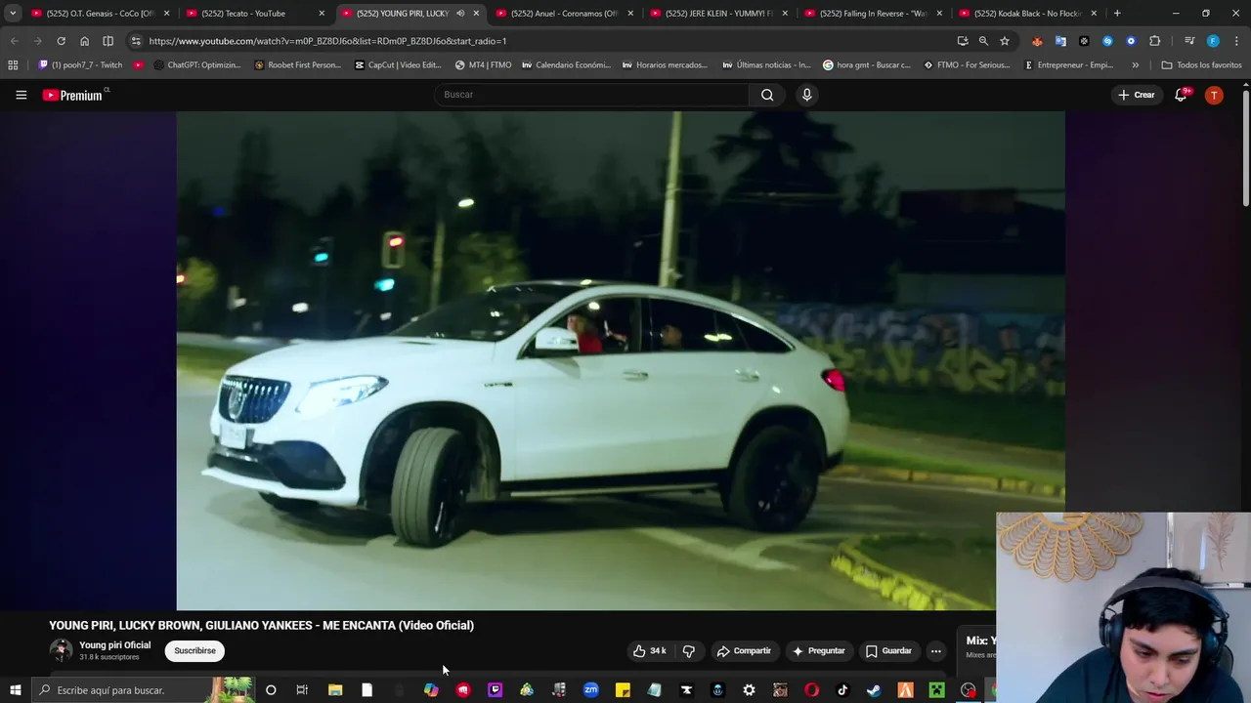Close the YOUNG PIRI, LUCKY tab
This screenshot has width=1251, height=703.
[476, 14]
